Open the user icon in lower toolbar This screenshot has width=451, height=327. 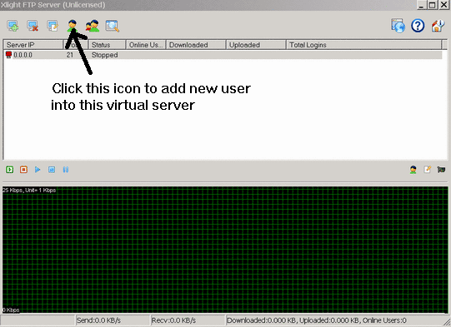click(413, 170)
